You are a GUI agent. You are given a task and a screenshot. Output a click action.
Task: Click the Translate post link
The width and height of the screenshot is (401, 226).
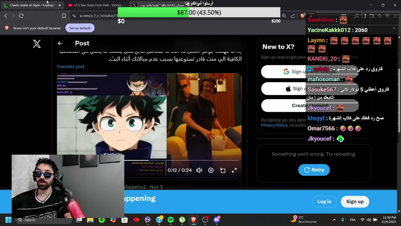pyautogui.click(x=70, y=67)
